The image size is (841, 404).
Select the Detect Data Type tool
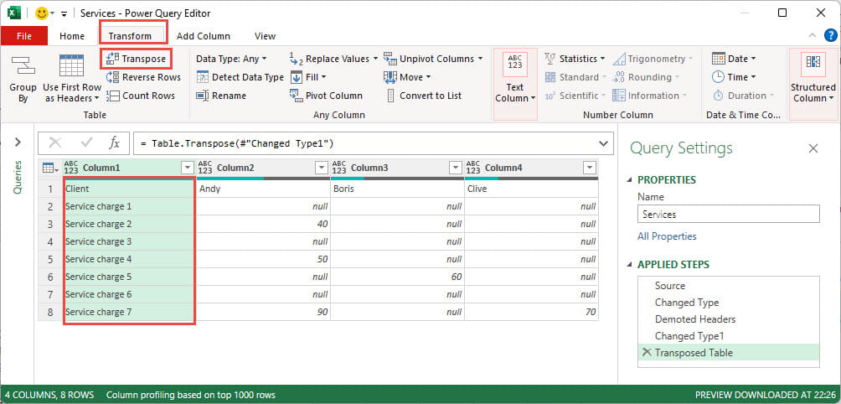203,77
